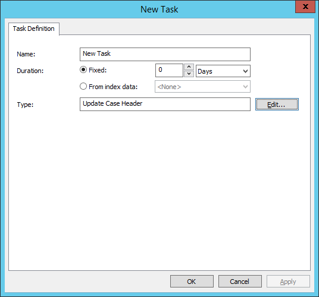Open the Days duration unit dropdown
Image resolution: width=319 pixels, height=297 pixels.
coord(223,71)
